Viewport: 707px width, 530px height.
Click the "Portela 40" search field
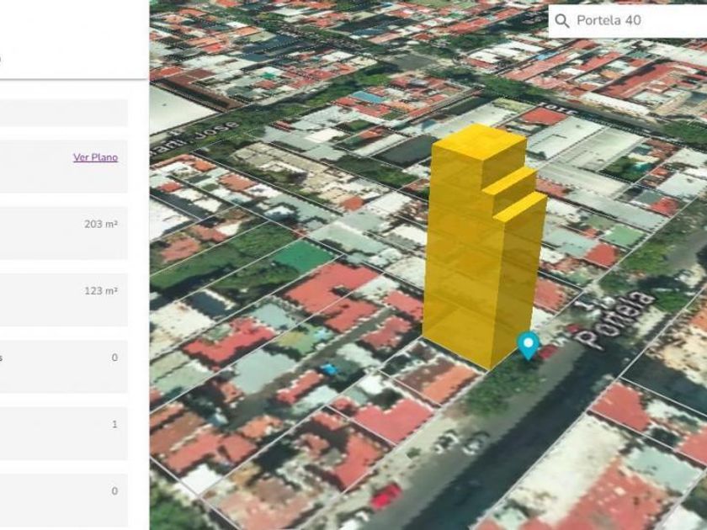coord(635,20)
